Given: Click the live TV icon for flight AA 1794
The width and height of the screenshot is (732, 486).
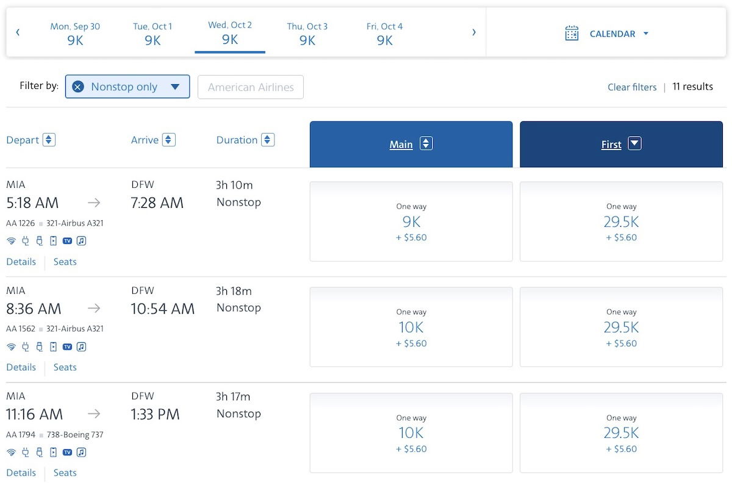Looking at the screenshot, I should (x=67, y=452).
